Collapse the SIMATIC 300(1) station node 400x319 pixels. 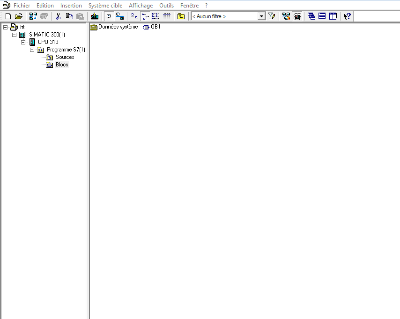pos(14,35)
